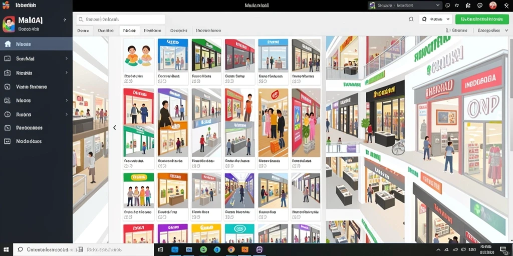Open the green circular app on the taskbar

(203, 250)
